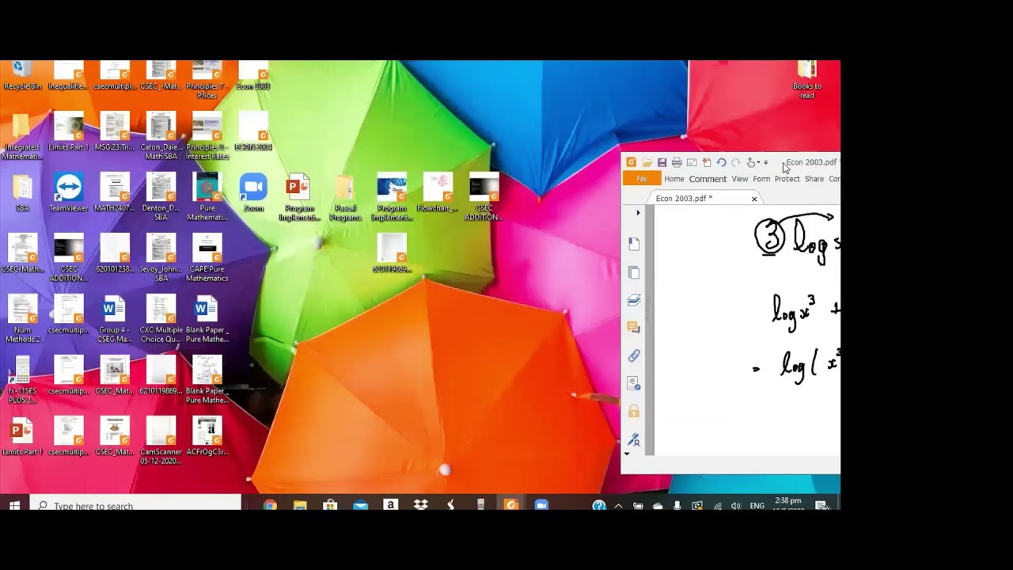Click the Foxit scan icon beside the printer
The width and height of the screenshot is (1013, 570).
coord(692,162)
